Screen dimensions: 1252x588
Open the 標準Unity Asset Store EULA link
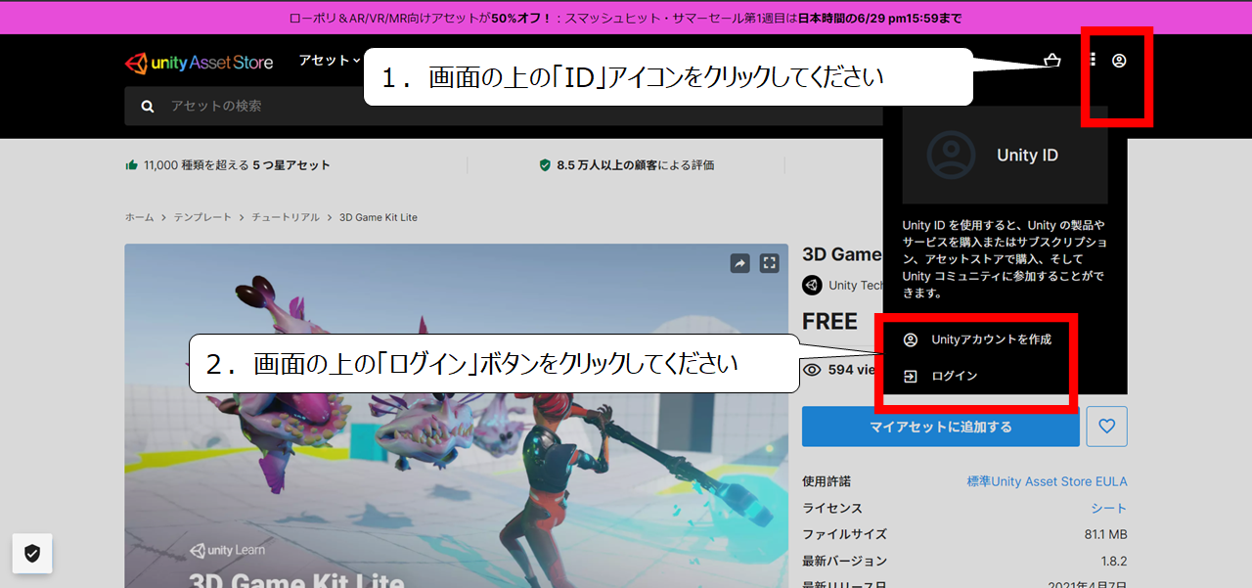[1047, 481]
